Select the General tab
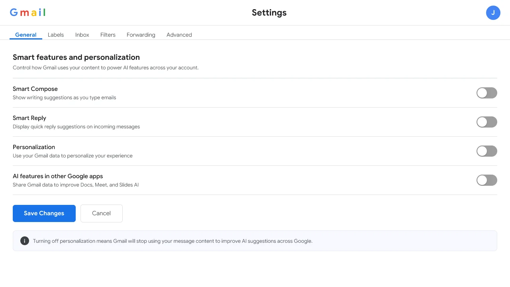This screenshot has width=510, height=287. point(26,35)
